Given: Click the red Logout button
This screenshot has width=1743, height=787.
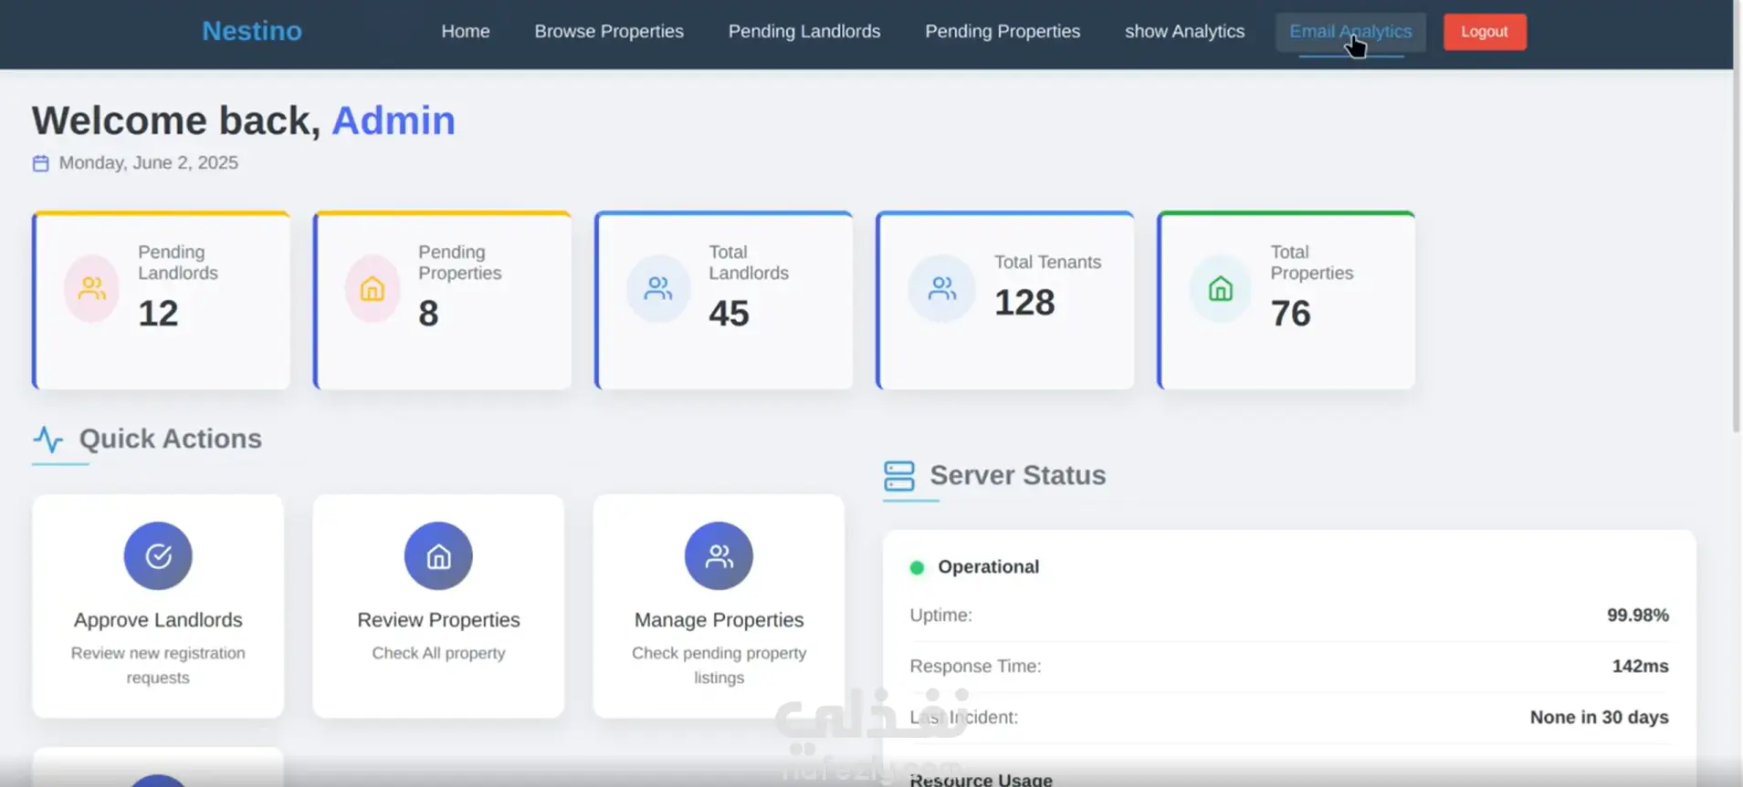Looking at the screenshot, I should coord(1485,32).
